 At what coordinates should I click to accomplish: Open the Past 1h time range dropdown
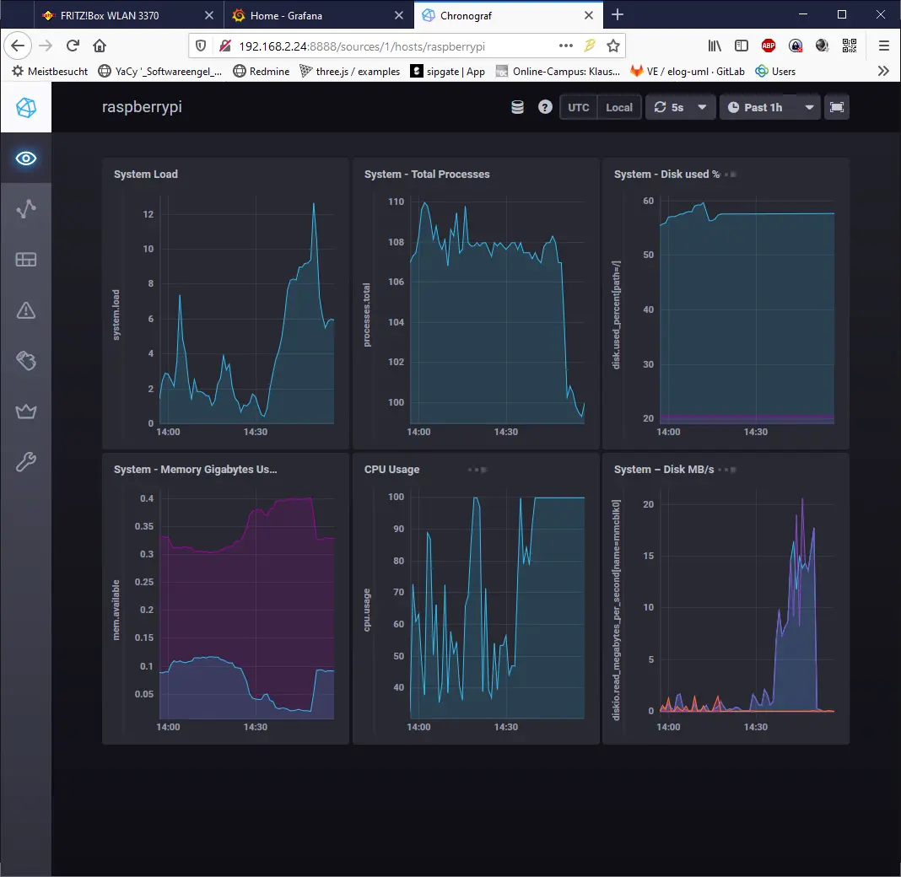pyautogui.click(x=768, y=107)
